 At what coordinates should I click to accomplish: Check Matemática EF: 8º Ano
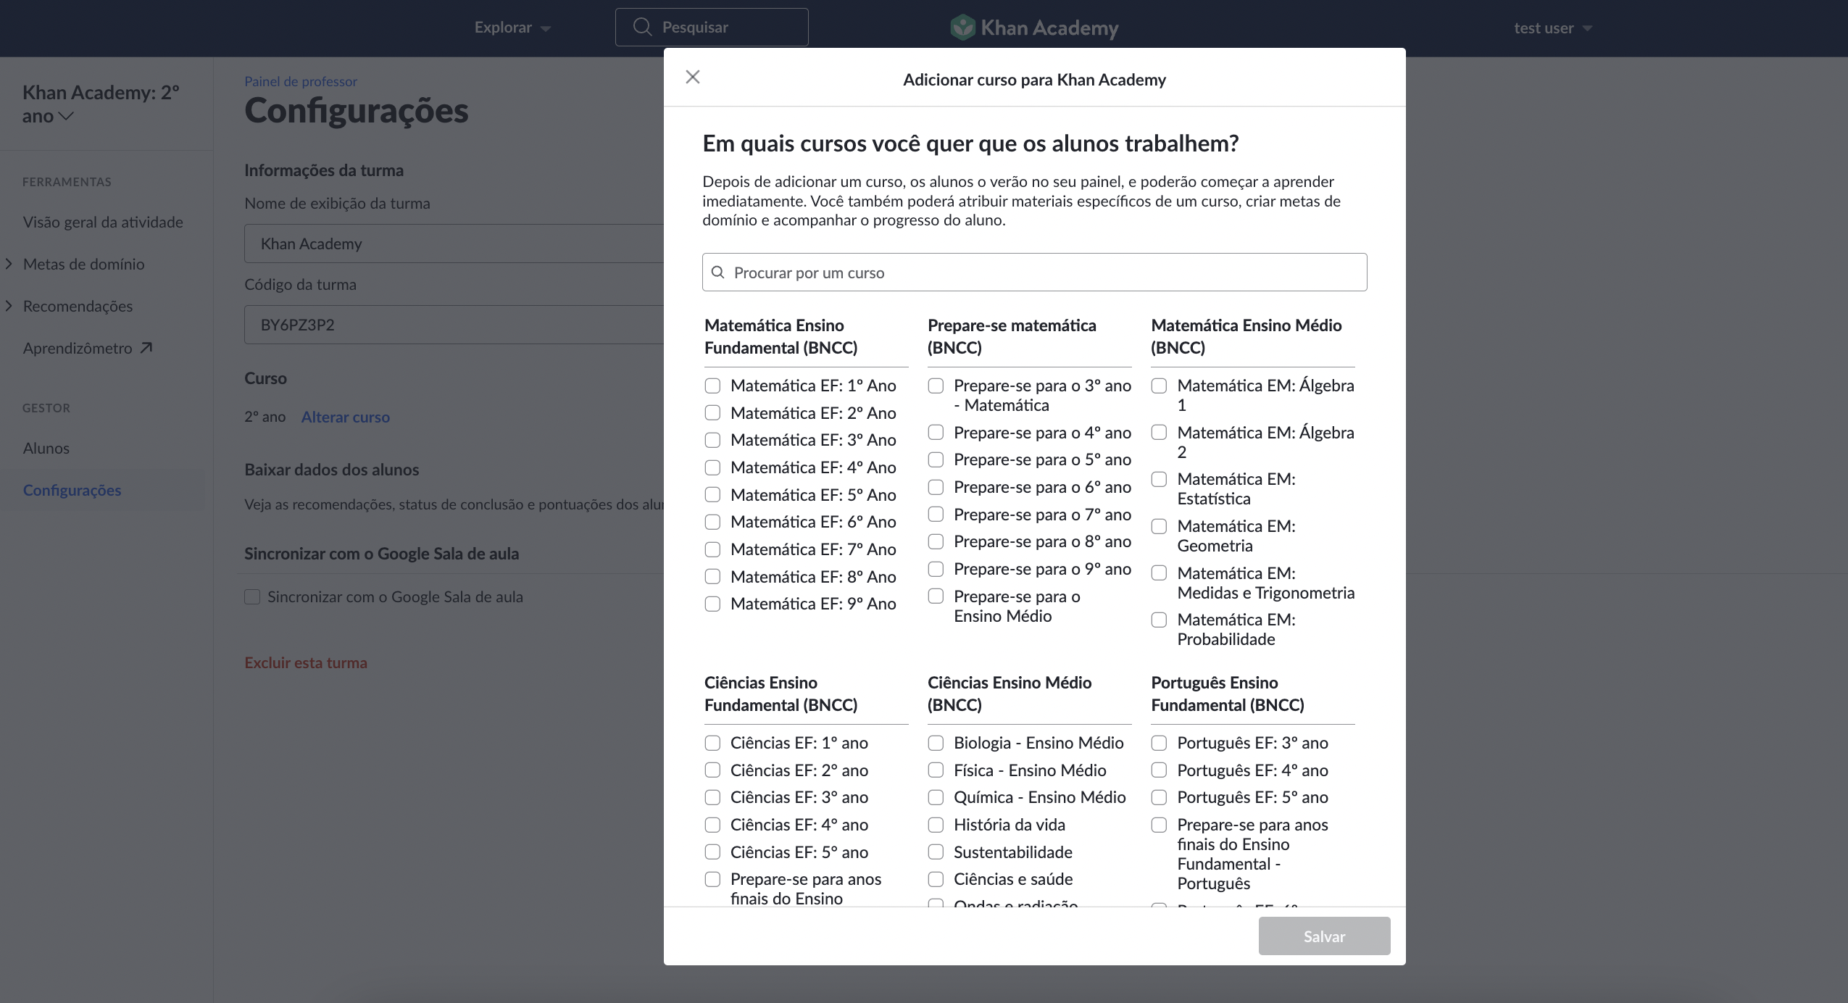pos(712,577)
